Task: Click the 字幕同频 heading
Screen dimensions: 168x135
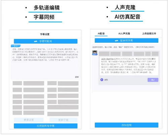Action: tap(44, 17)
